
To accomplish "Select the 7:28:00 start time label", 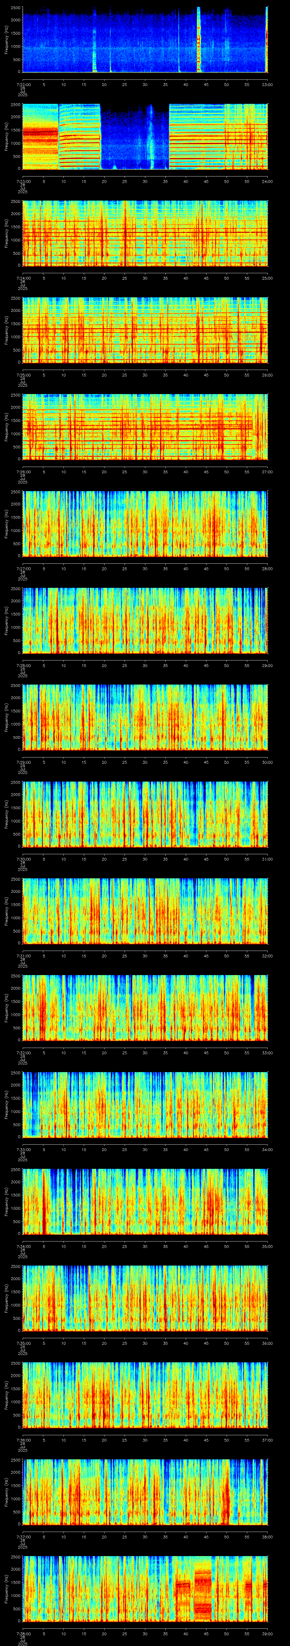I will [23, 666].
